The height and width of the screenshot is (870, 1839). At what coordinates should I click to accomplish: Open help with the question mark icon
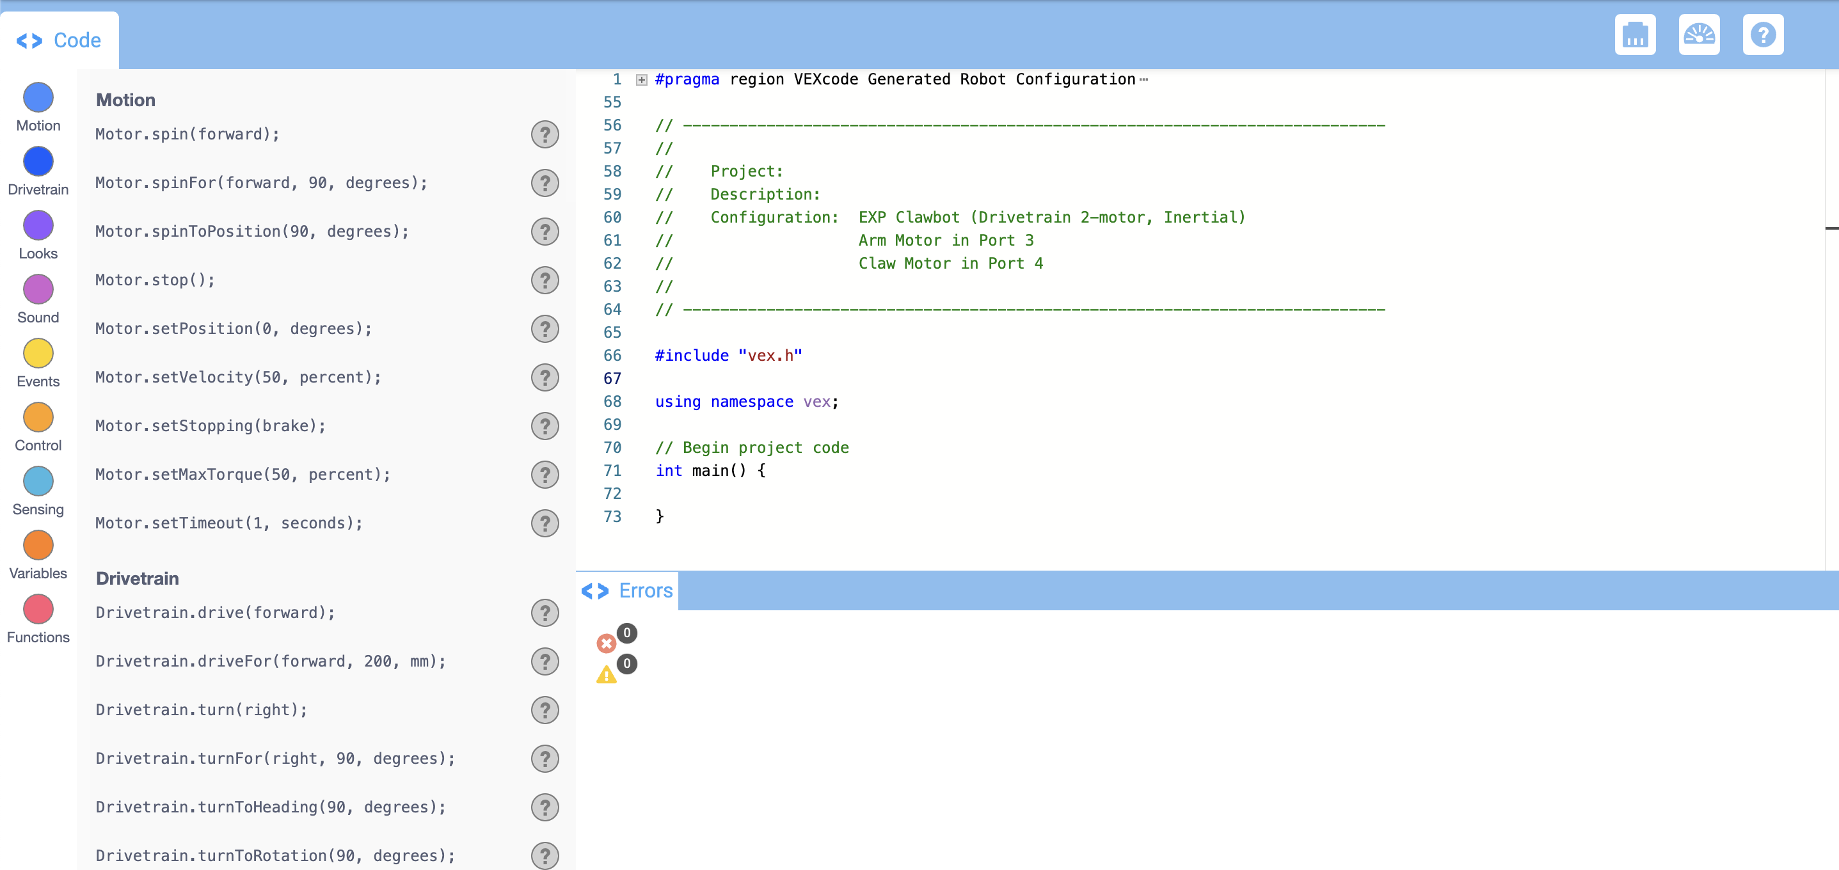click(1763, 33)
